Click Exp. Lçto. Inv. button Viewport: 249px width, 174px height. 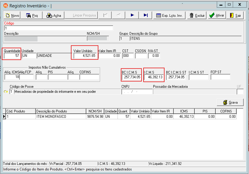[x=169, y=15]
